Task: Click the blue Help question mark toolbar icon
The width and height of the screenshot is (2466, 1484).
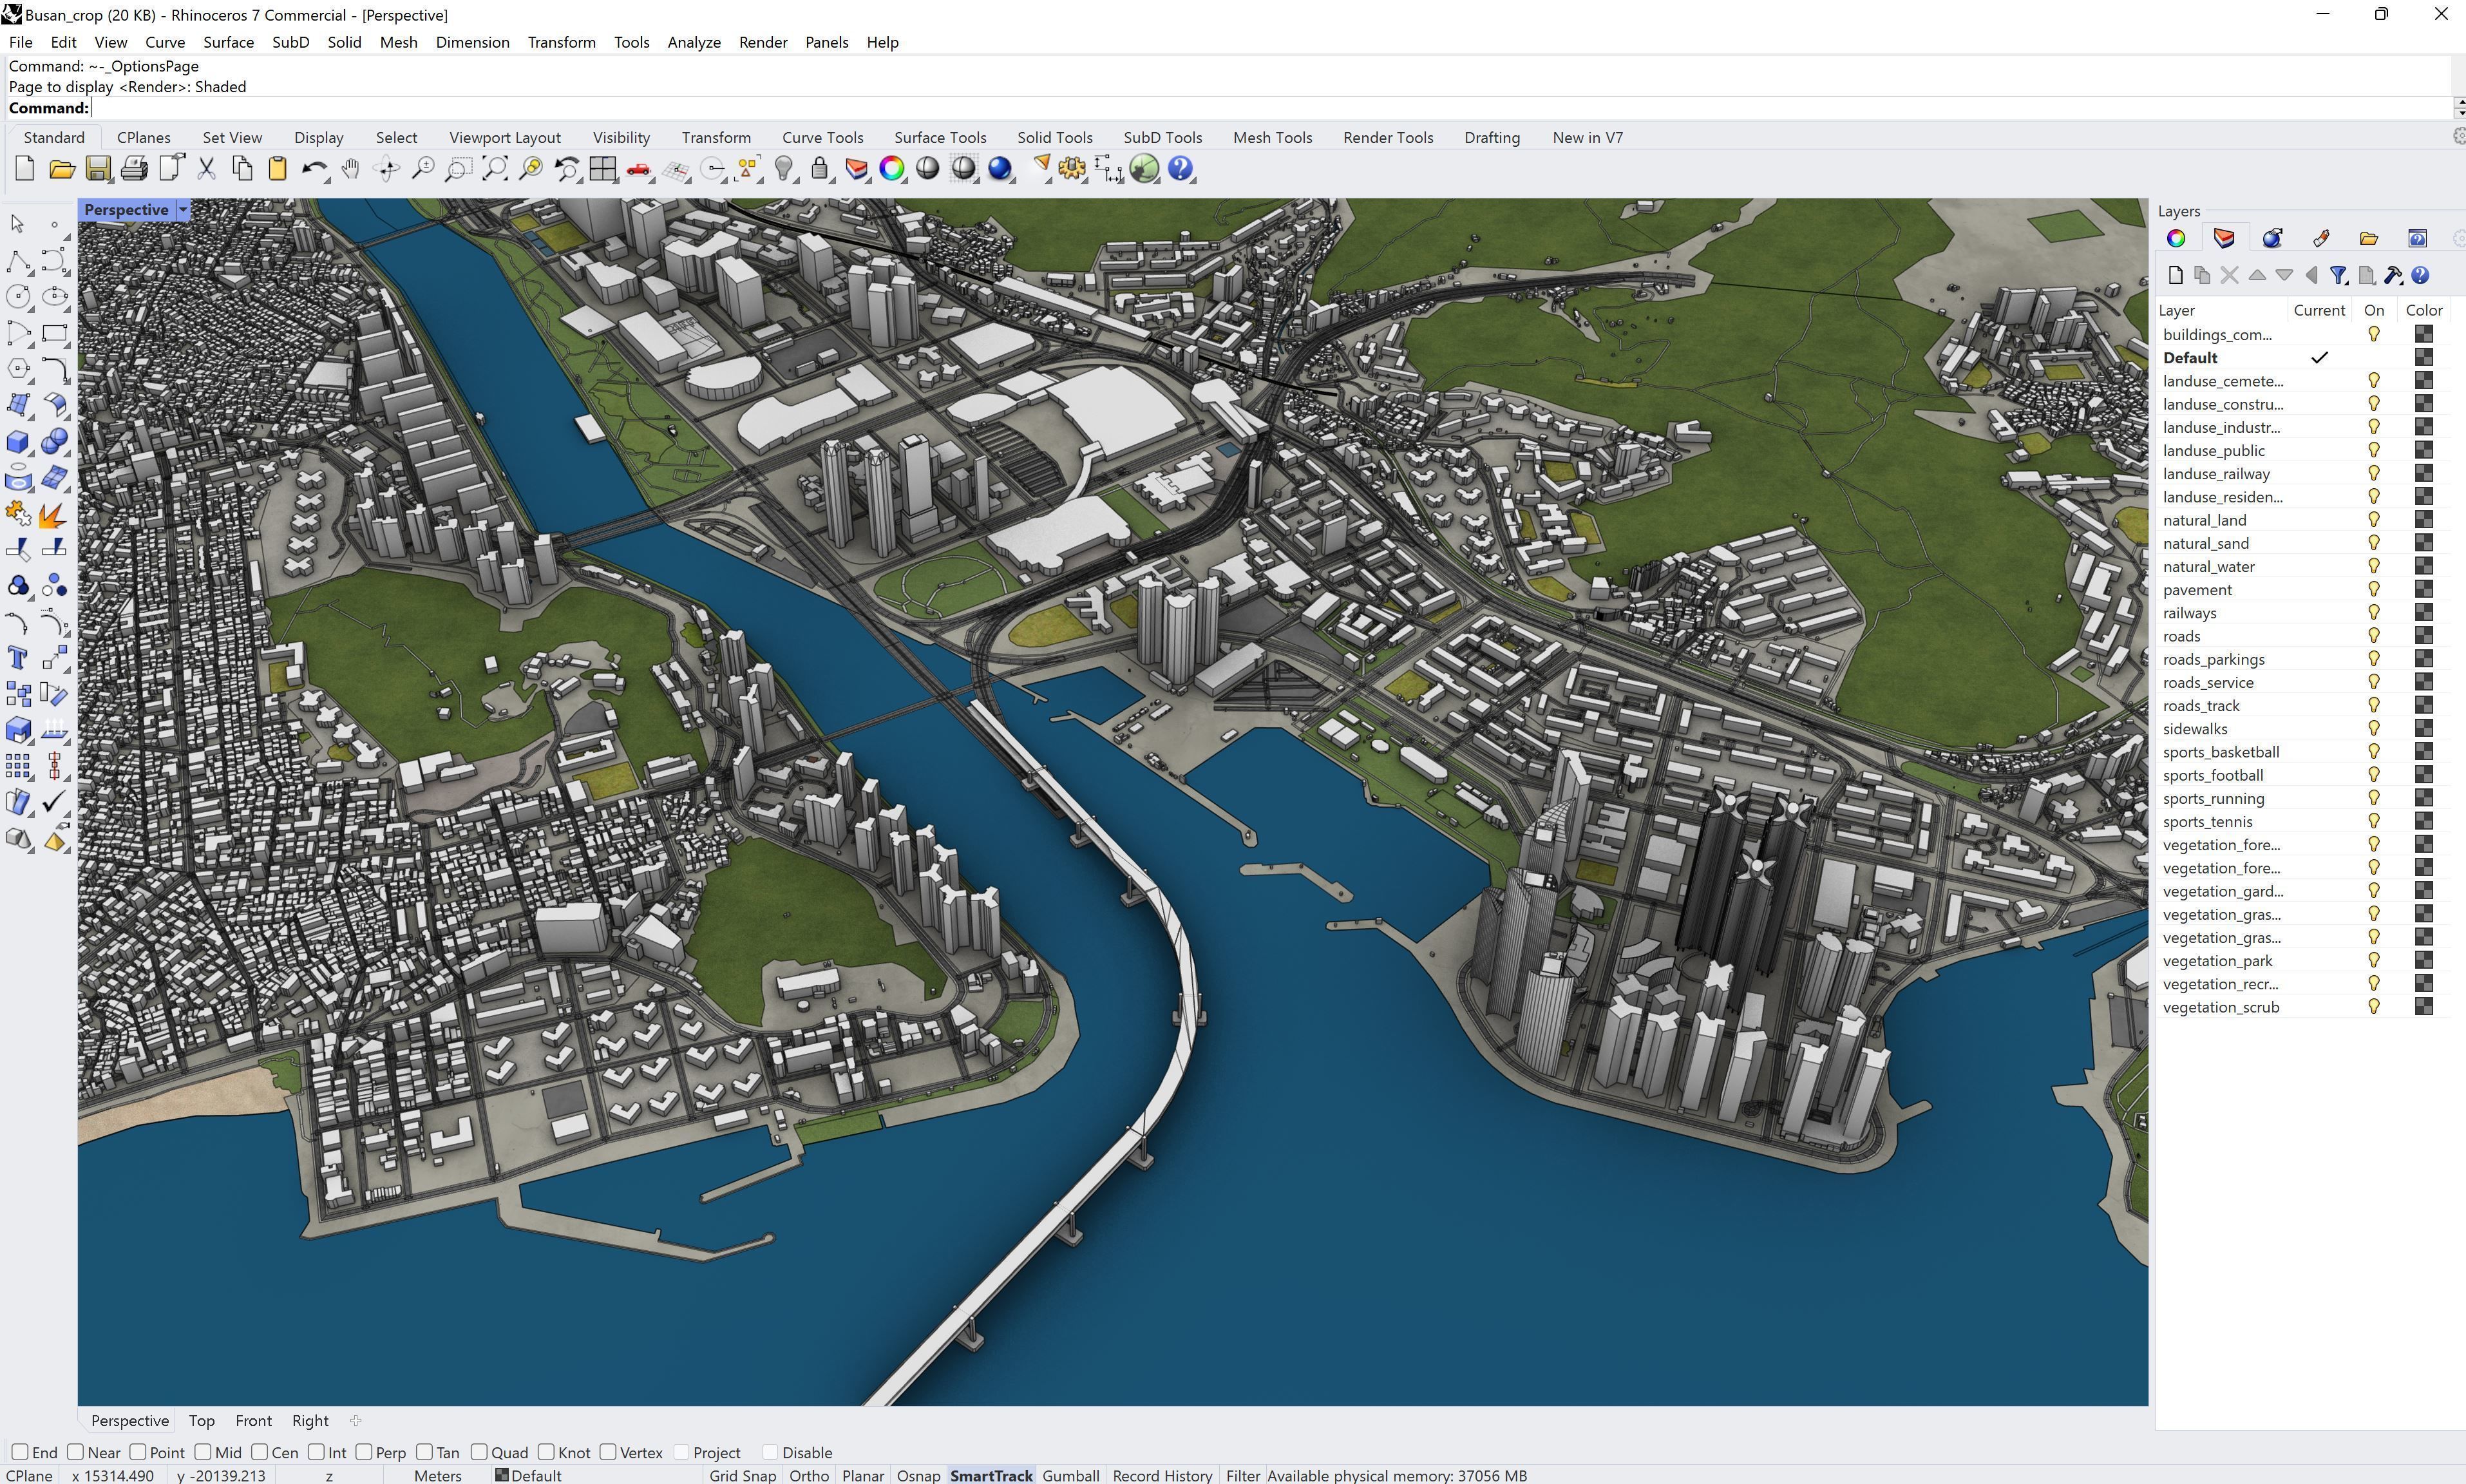Action: tap(1181, 169)
